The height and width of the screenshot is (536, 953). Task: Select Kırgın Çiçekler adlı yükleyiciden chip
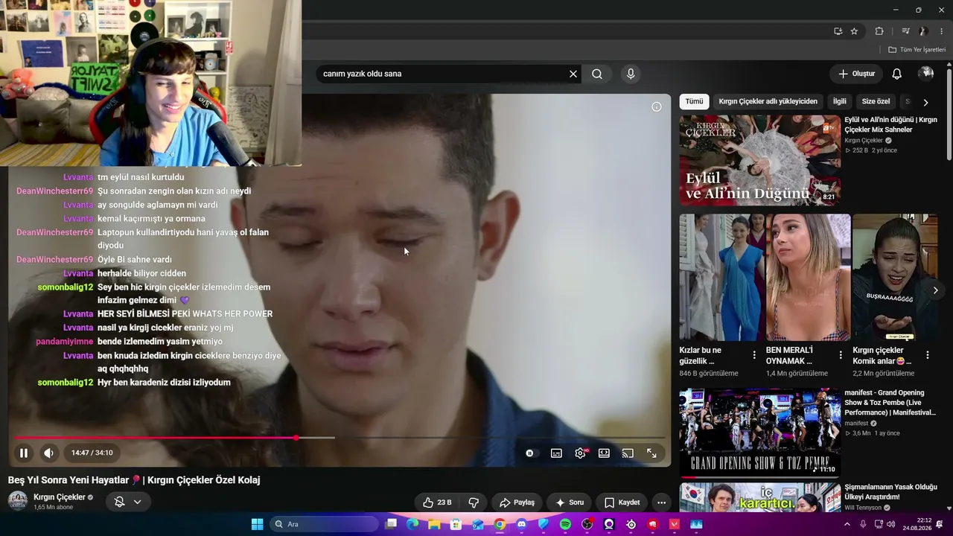(768, 101)
